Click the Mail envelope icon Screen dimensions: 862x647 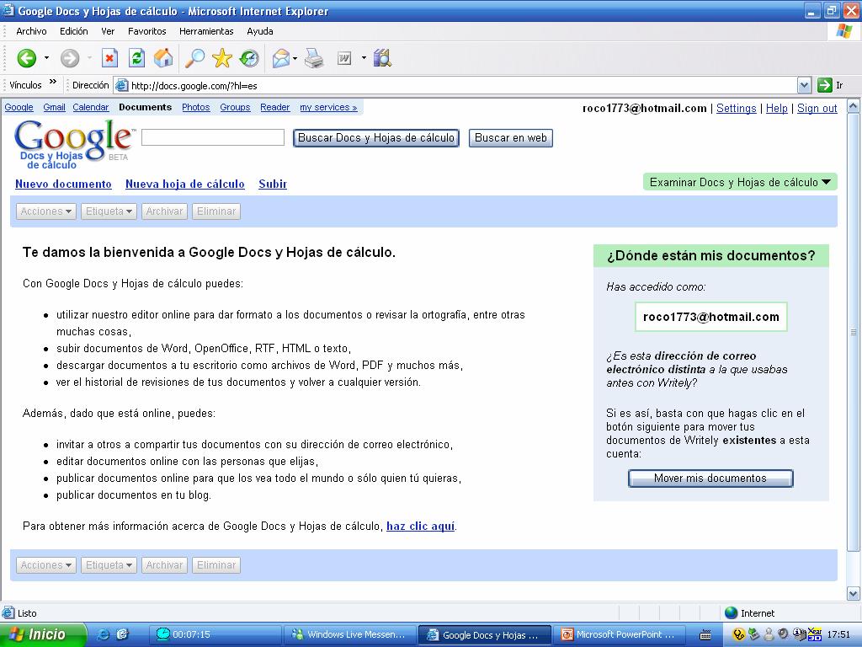[x=281, y=58]
